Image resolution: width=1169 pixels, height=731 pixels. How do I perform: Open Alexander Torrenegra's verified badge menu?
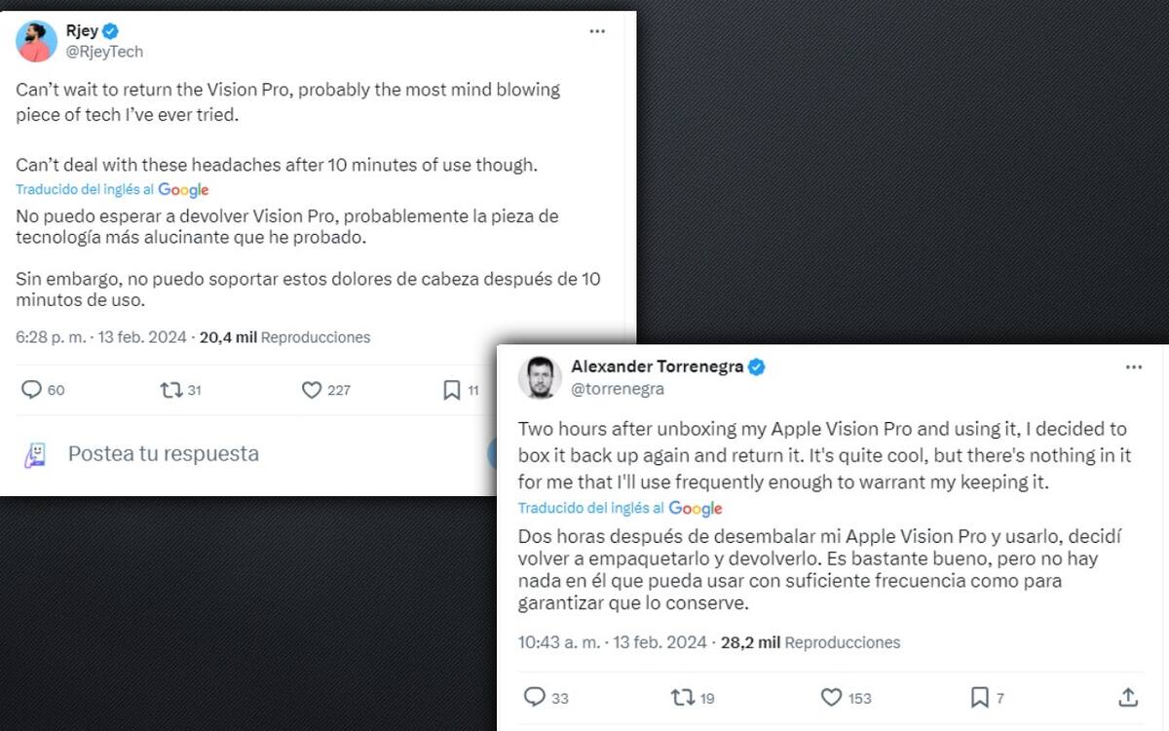point(755,367)
